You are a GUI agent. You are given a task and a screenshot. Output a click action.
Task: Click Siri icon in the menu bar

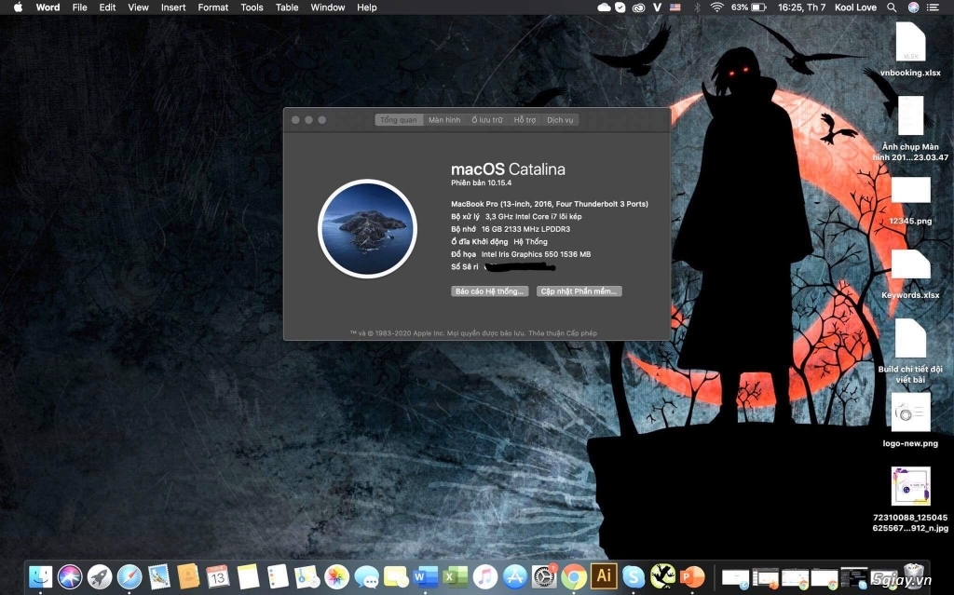(x=913, y=7)
